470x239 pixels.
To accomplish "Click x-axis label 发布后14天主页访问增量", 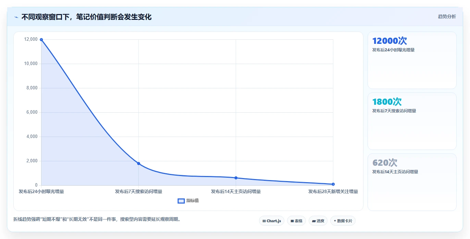I will (x=236, y=191).
